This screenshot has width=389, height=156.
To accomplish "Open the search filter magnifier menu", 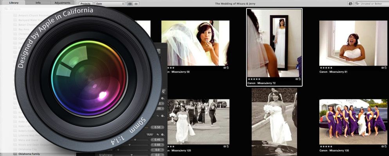I will click(357, 4).
